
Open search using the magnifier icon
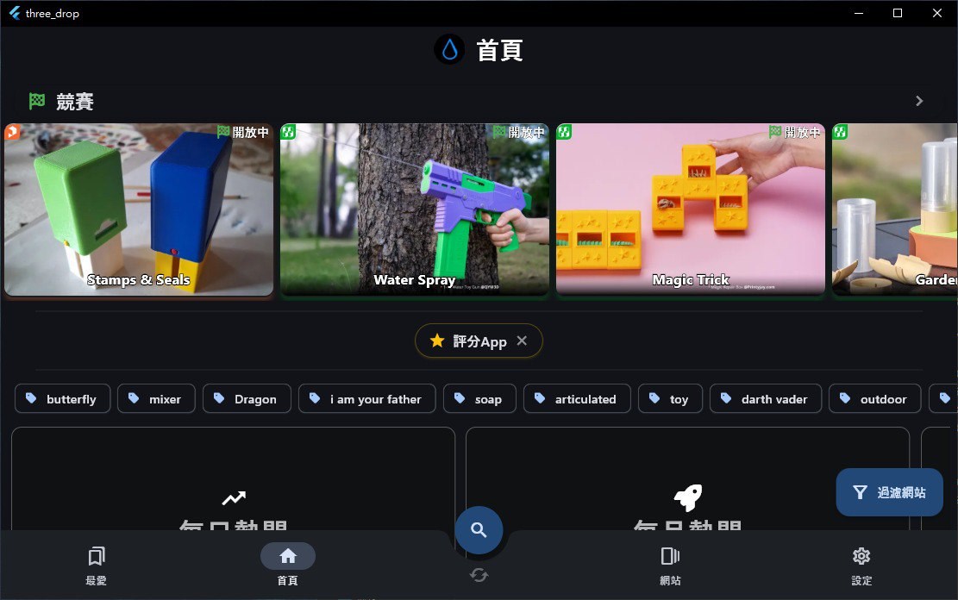479,529
